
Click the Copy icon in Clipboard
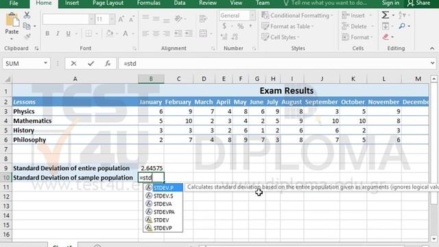[27, 26]
